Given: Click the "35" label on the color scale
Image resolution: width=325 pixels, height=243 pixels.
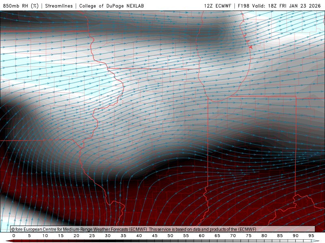Looking at the screenshot, I should [123, 236].
